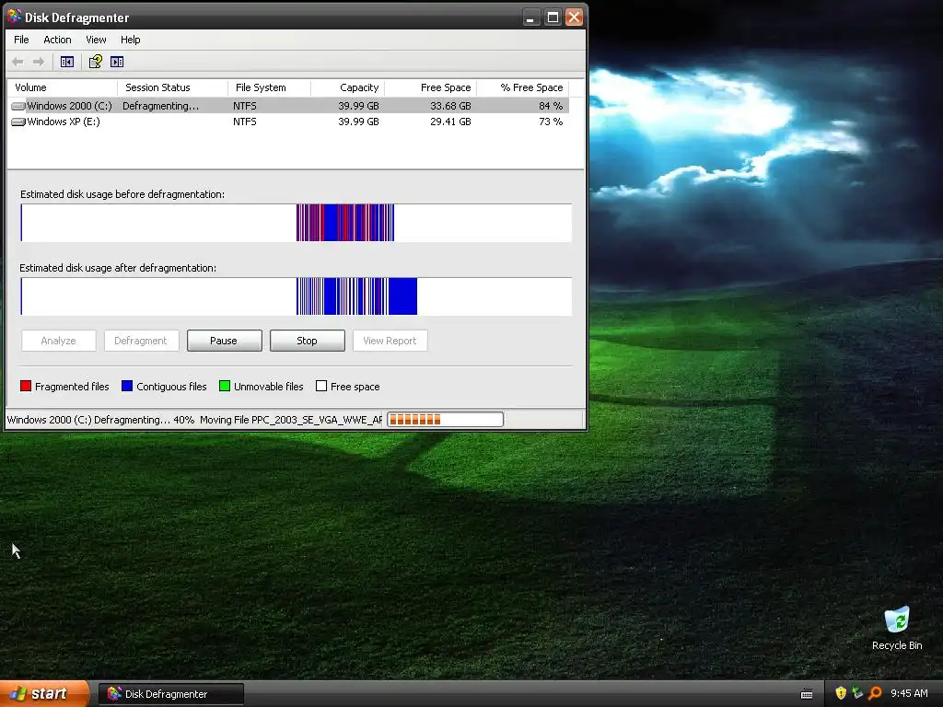Click the % Free Space column header

pyautogui.click(x=522, y=87)
